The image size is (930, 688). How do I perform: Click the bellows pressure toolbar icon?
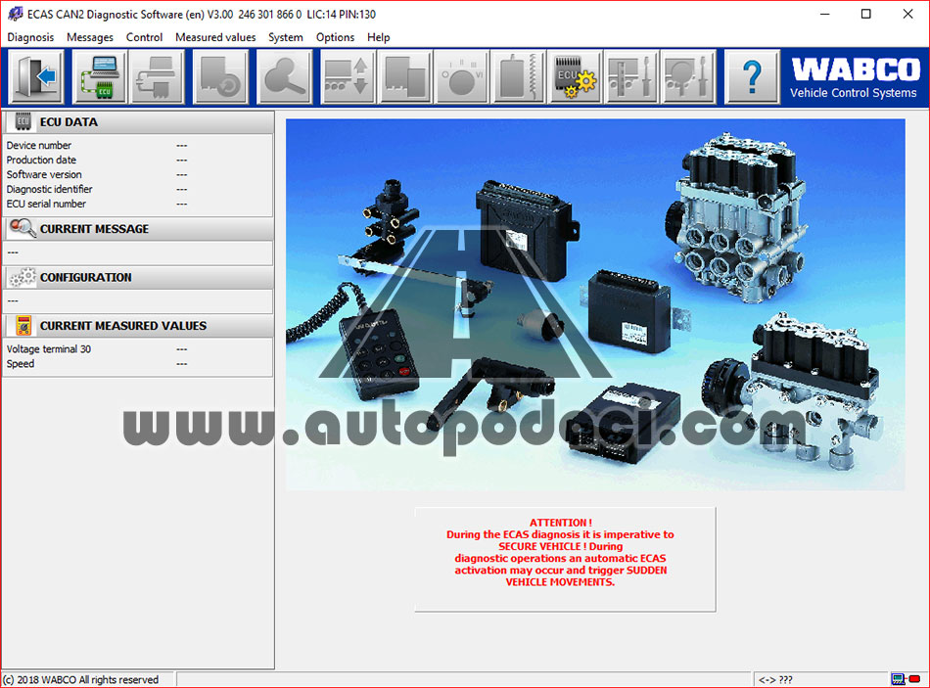tap(519, 77)
